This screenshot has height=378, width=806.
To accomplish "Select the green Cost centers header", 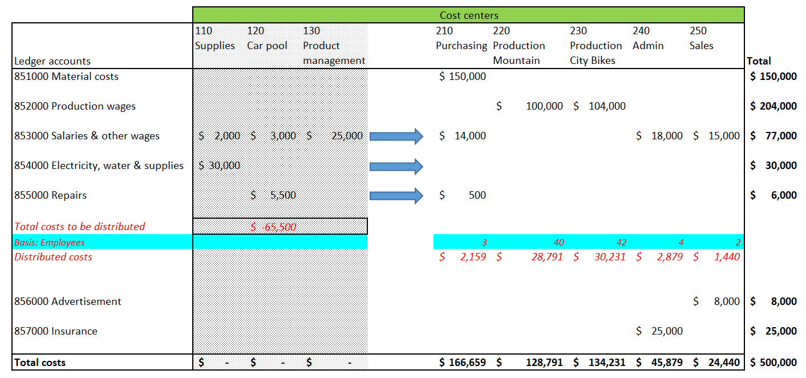I will (468, 15).
